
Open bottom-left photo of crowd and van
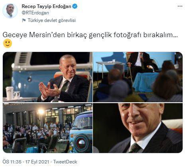coord(47,128)
